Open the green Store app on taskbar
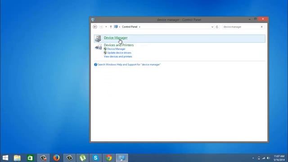The height and width of the screenshot is (162, 288). 30,158
